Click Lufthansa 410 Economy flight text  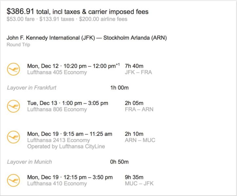(x=57, y=184)
